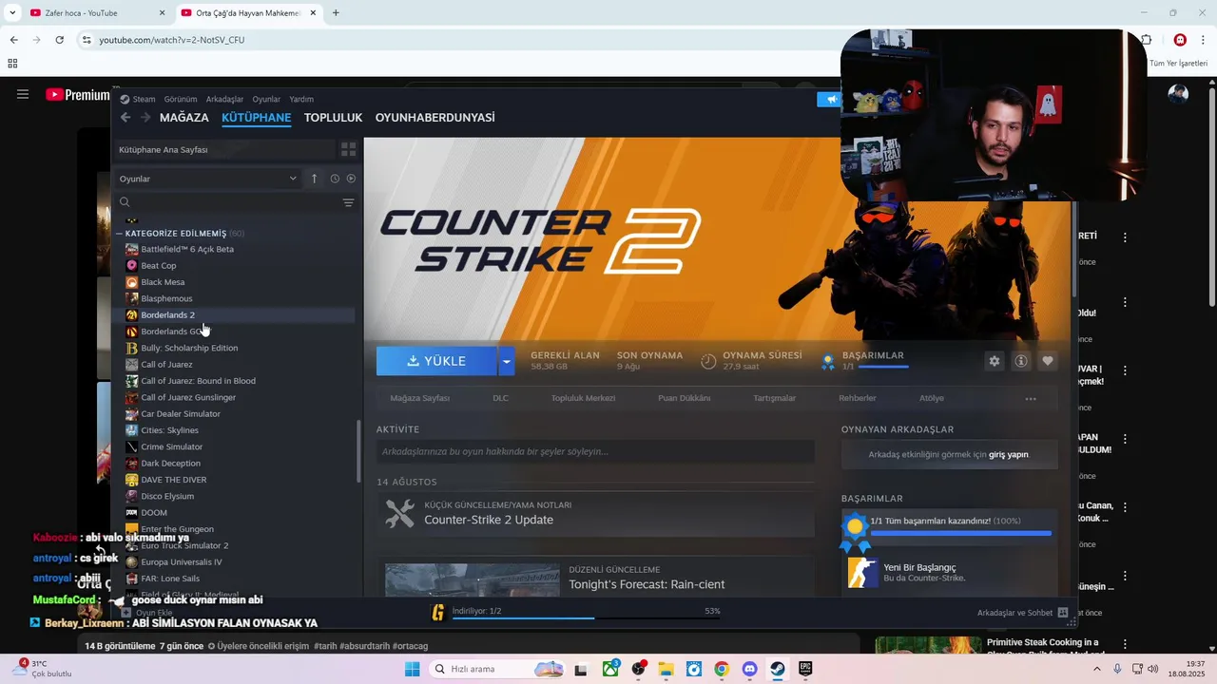This screenshot has width=1217, height=684.
Task: Click the Steam game list scrollbar
Action: (358, 452)
